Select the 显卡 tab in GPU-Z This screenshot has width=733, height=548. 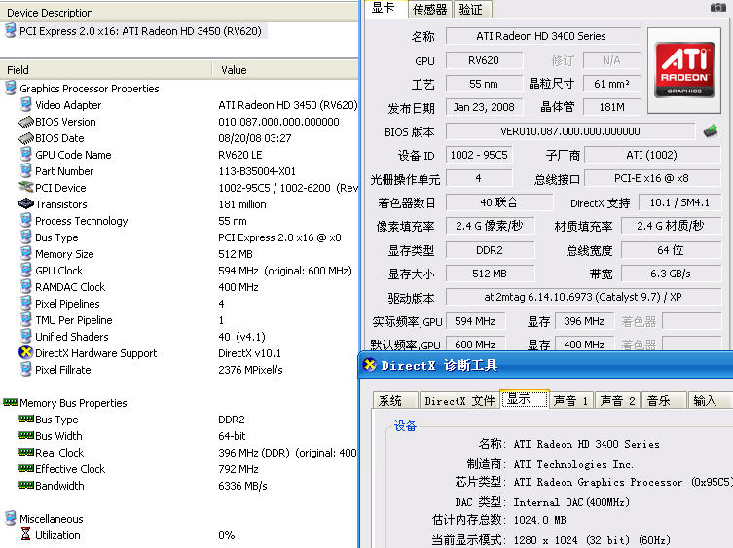tap(384, 8)
